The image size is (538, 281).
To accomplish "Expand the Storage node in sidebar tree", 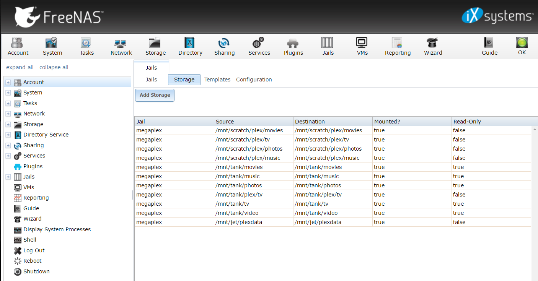I will [8, 124].
